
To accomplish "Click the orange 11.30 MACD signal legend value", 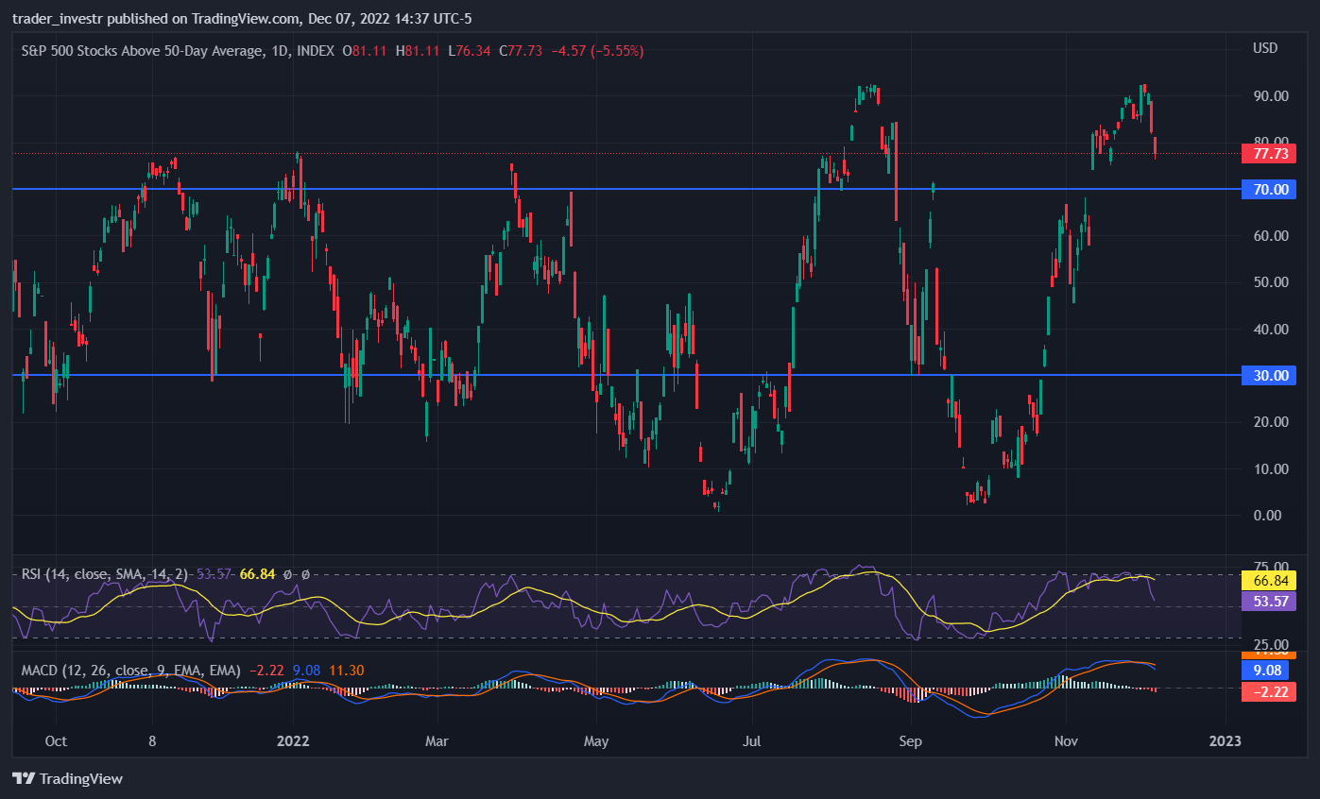I will pyautogui.click(x=345, y=671).
